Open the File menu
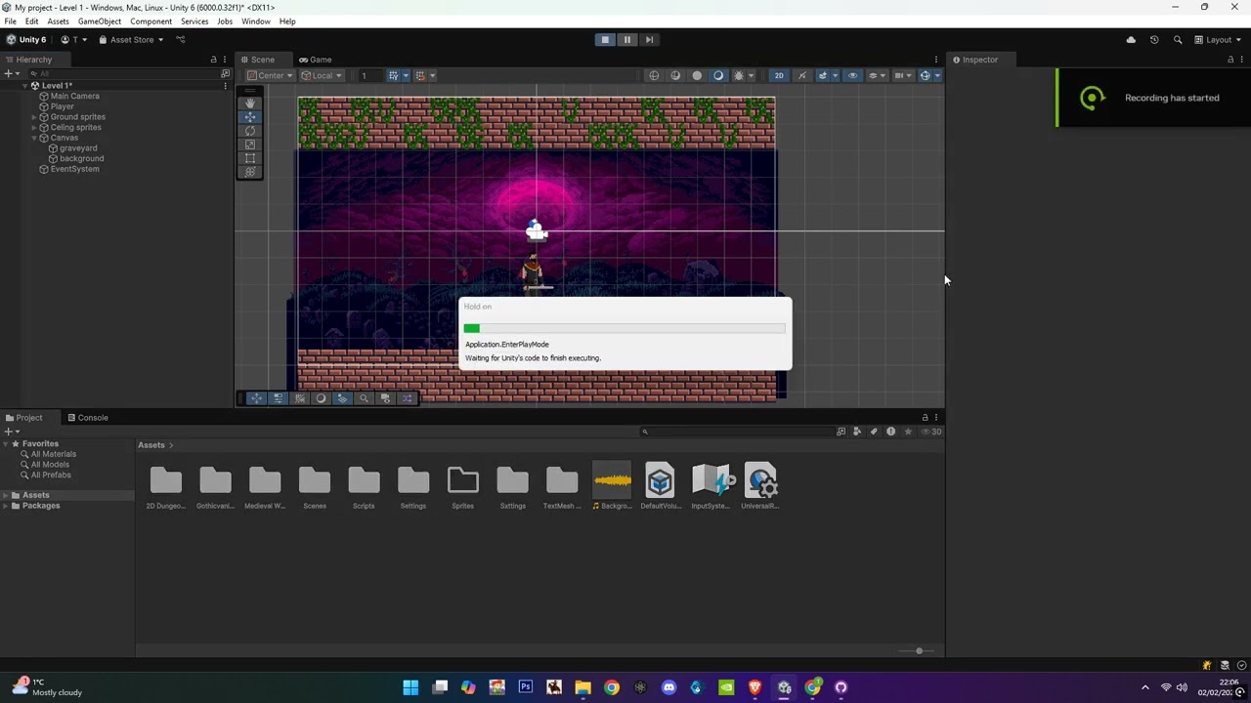The height and width of the screenshot is (703, 1251). (x=10, y=21)
